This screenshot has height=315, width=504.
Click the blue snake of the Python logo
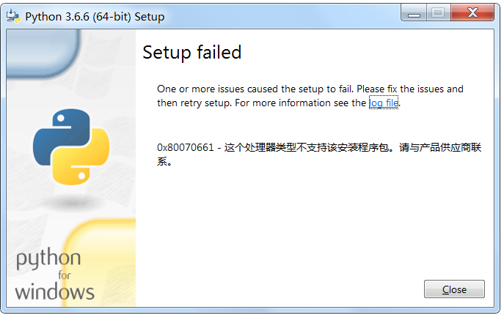click(x=61, y=135)
